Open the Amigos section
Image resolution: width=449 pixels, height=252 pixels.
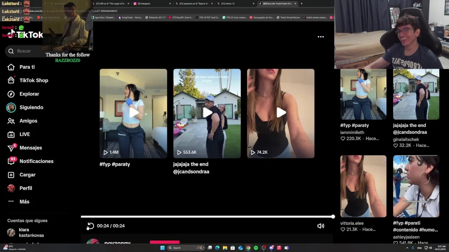point(22,121)
